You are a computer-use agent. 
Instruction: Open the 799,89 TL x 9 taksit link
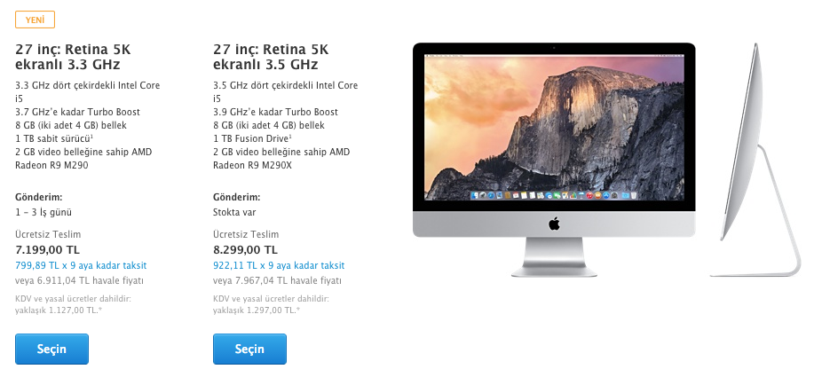point(81,265)
